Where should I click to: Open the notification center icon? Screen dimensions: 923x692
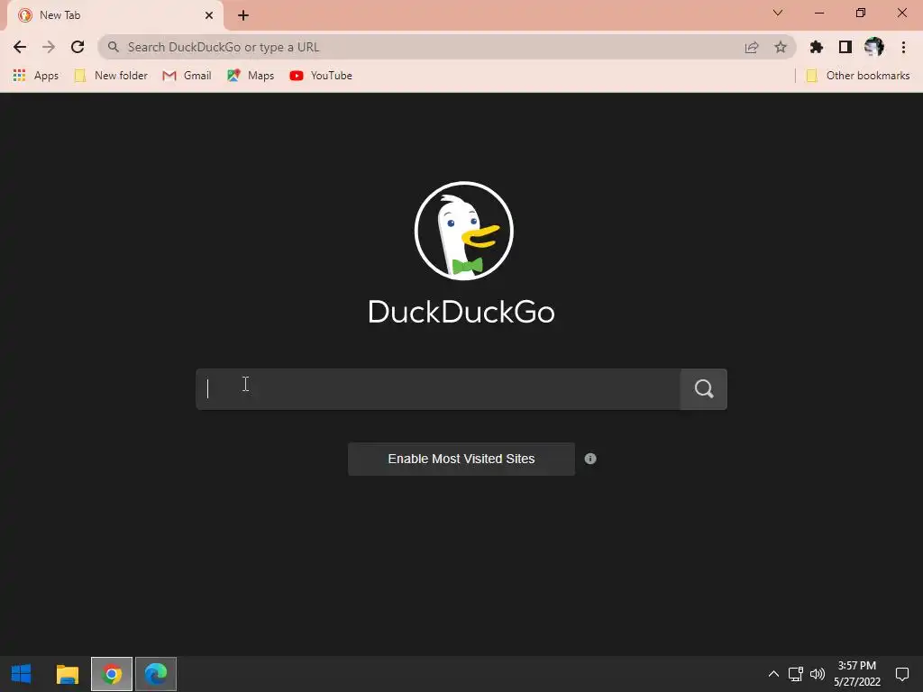902,674
